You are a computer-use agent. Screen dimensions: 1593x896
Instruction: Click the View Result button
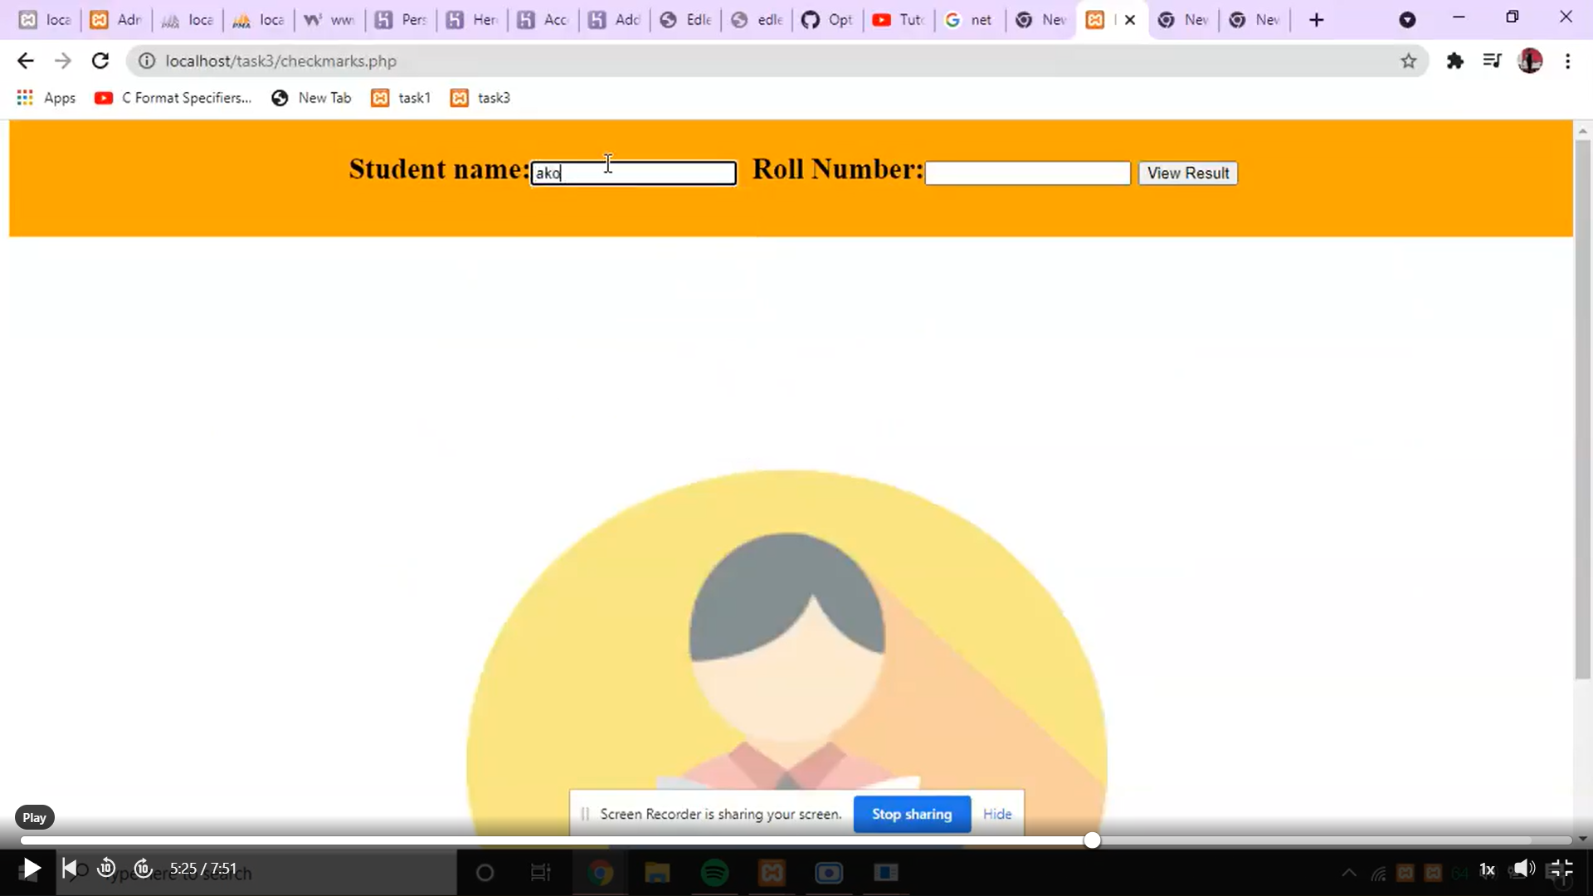click(1187, 173)
